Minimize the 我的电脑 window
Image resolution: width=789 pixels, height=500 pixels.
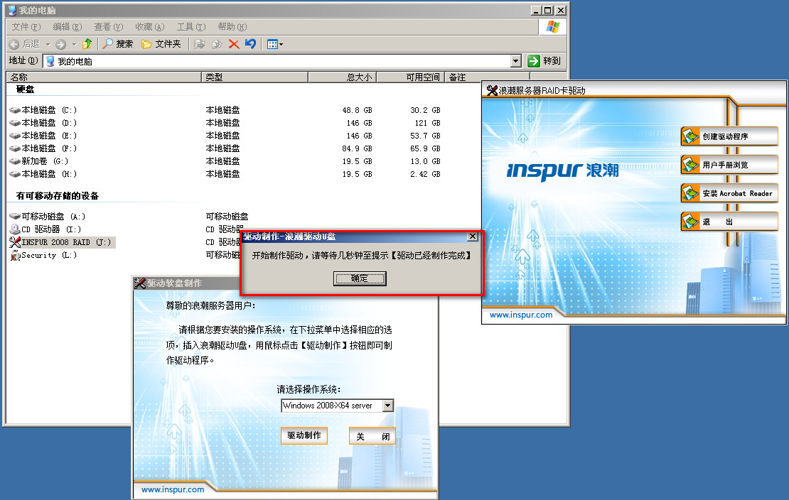pos(537,10)
